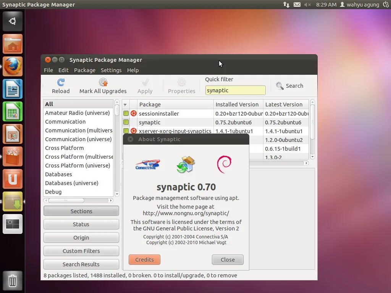Click the Sections filter button
This screenshot has height=293, width=391.
tap(81, 211)
